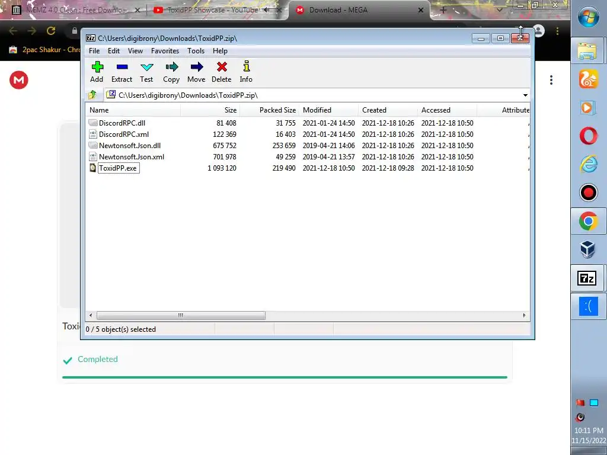The width and height of the screenshot is (607, 455).
Task: Click the 7-Zip taskbar button
Action: click(x=587, y=278)
